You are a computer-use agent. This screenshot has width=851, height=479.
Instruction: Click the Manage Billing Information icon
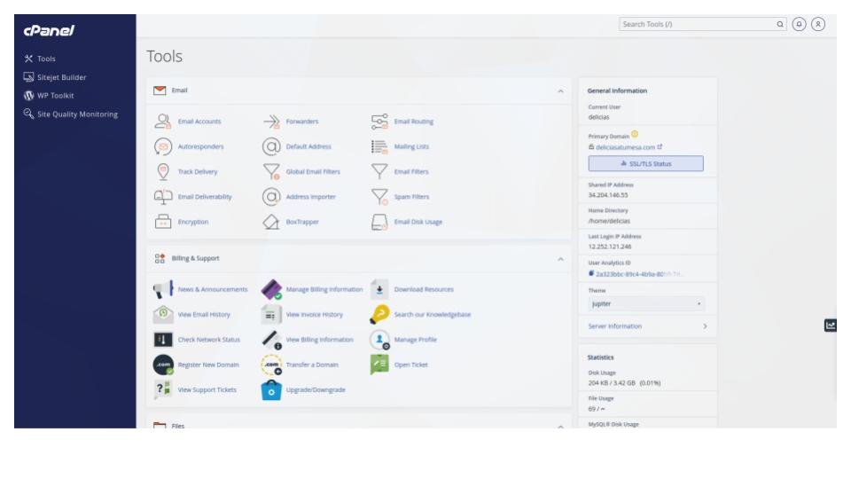click(x=271, y=289)
